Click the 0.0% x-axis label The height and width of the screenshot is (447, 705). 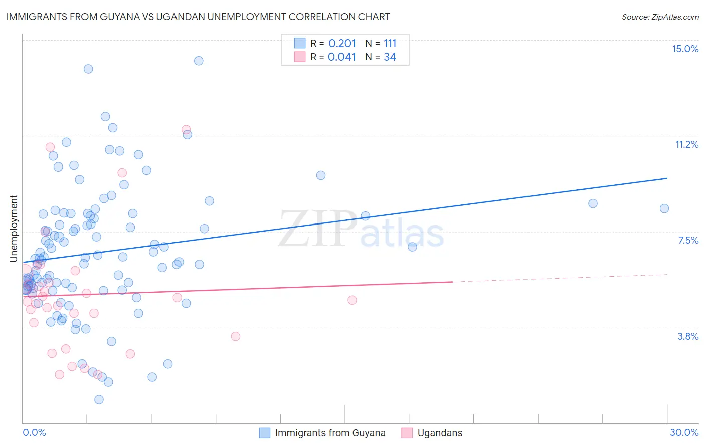click(34, 432)
